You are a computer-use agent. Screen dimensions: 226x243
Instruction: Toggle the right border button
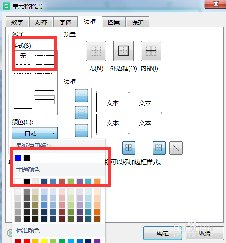tap(159, 148)
